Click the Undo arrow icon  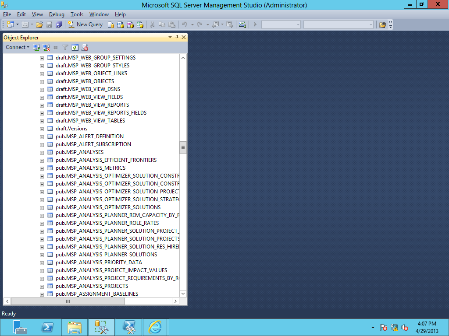185,24
